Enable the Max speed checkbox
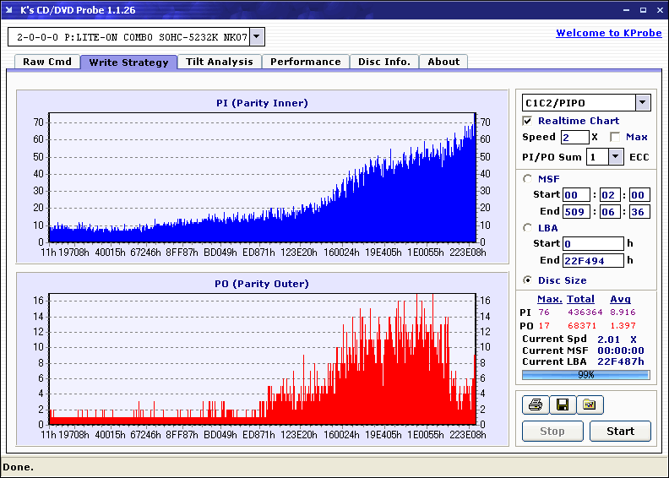The height and width of the screenshot is (478, 669). [615, 137]
